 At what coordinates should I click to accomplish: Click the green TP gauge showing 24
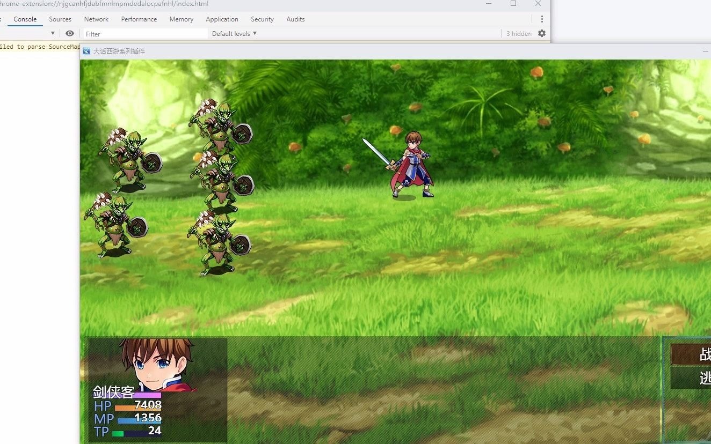pos(136,433)
